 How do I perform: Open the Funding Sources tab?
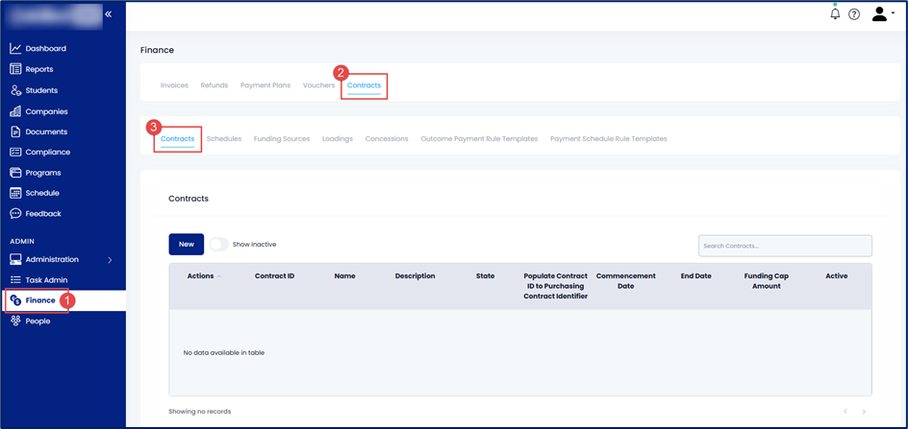coord(282,139)
